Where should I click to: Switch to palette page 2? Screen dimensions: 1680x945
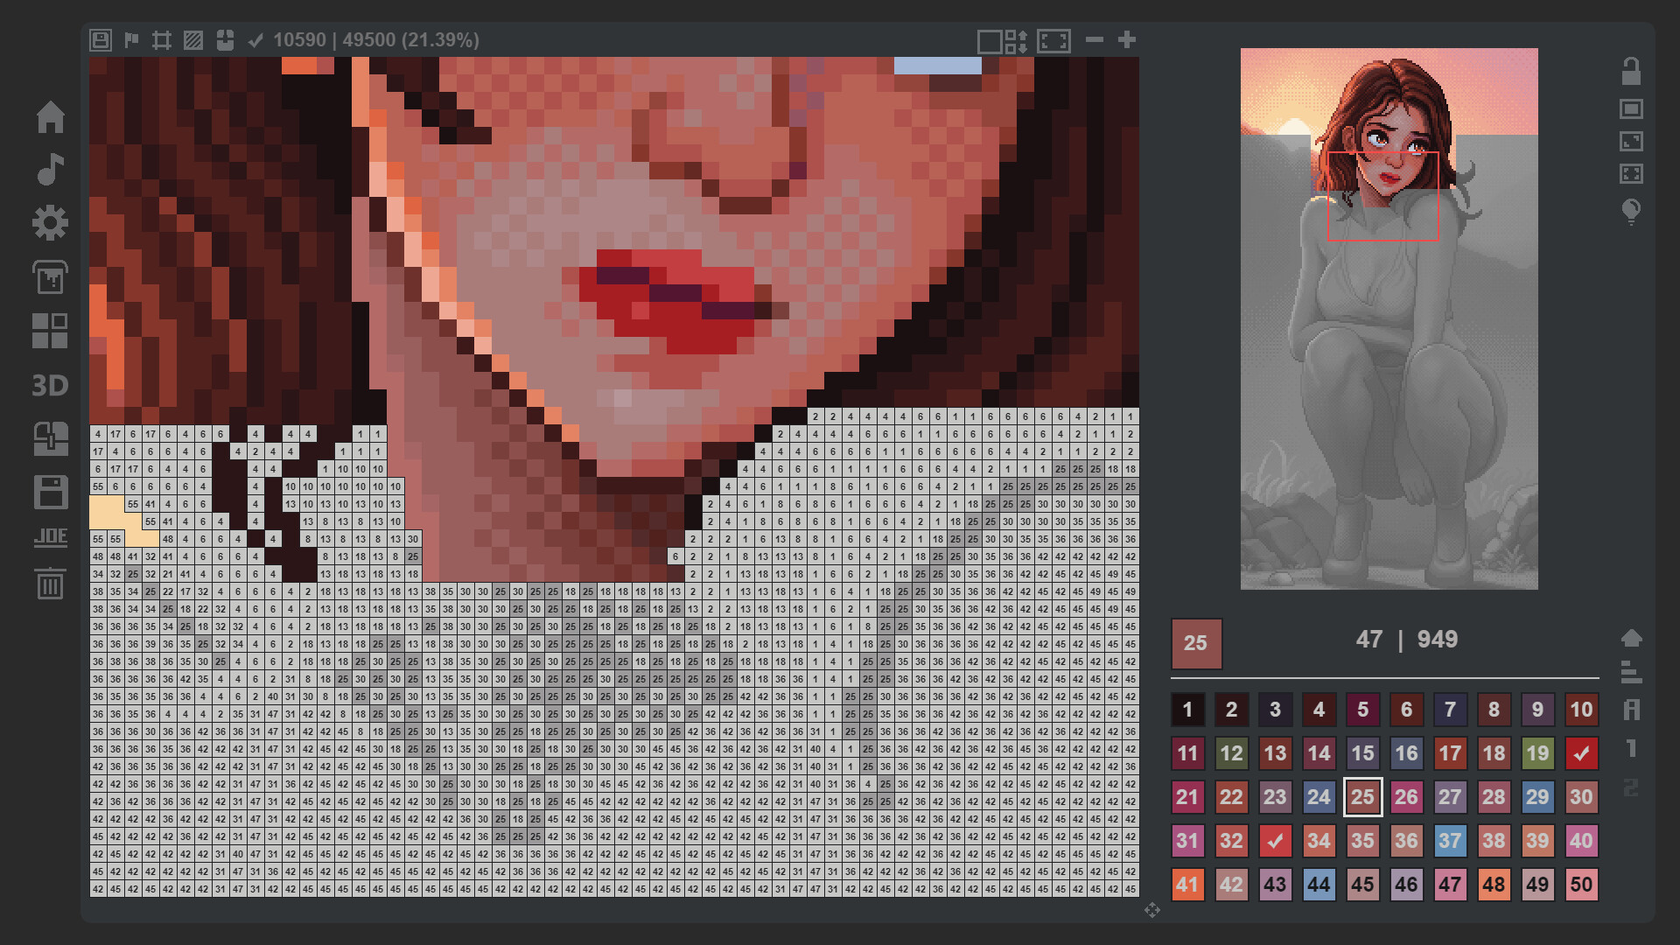(1631, 787)
